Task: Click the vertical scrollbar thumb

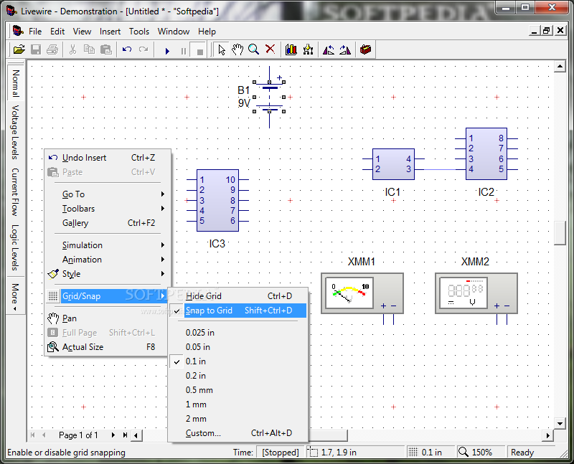Action: point(560,233)
